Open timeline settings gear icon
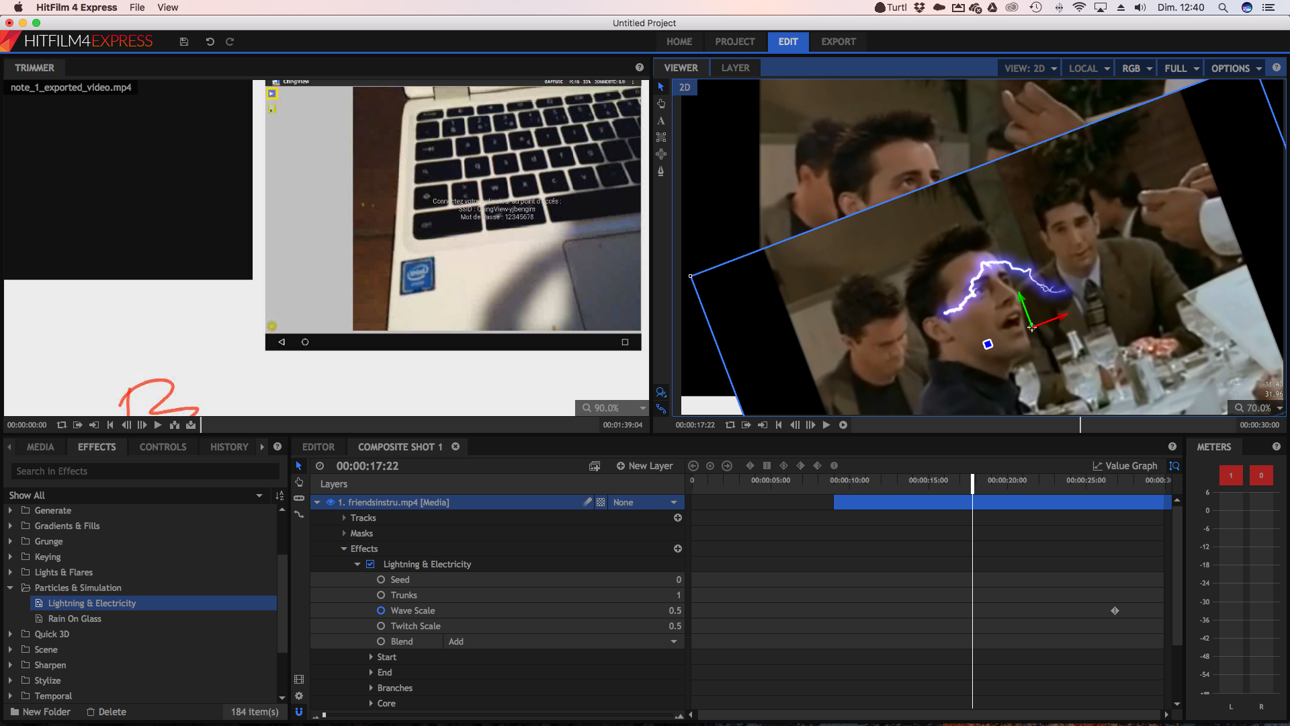Viewport: 1290px width, 726px height. [299, 696]
